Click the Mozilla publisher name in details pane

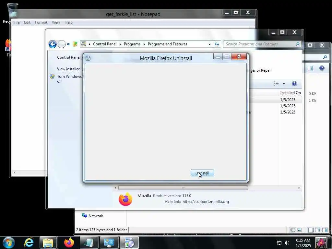point(144,196)
